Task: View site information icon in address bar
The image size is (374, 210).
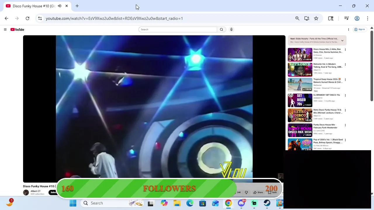Action: coord(40,18)
